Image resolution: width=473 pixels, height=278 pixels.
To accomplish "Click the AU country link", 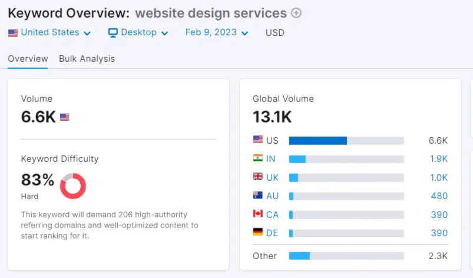I will coord(272,196).
